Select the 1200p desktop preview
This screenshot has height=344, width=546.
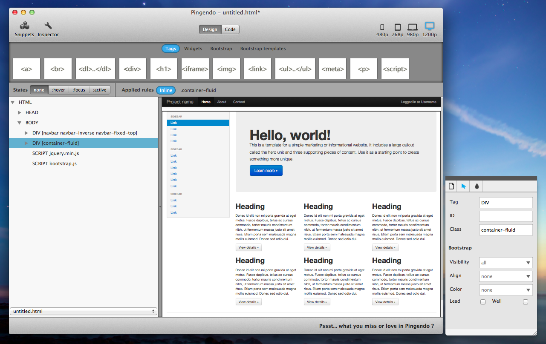(429, 29)
